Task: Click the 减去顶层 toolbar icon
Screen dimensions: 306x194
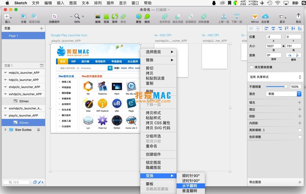Action: 178,17
